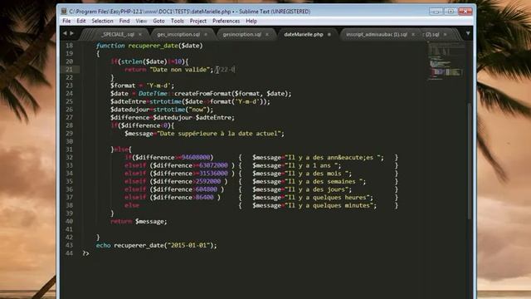The width and height of the screenshot is (531, 299).
Task: Close the ges_inscription.sql tab
Action: coord(206,35)
